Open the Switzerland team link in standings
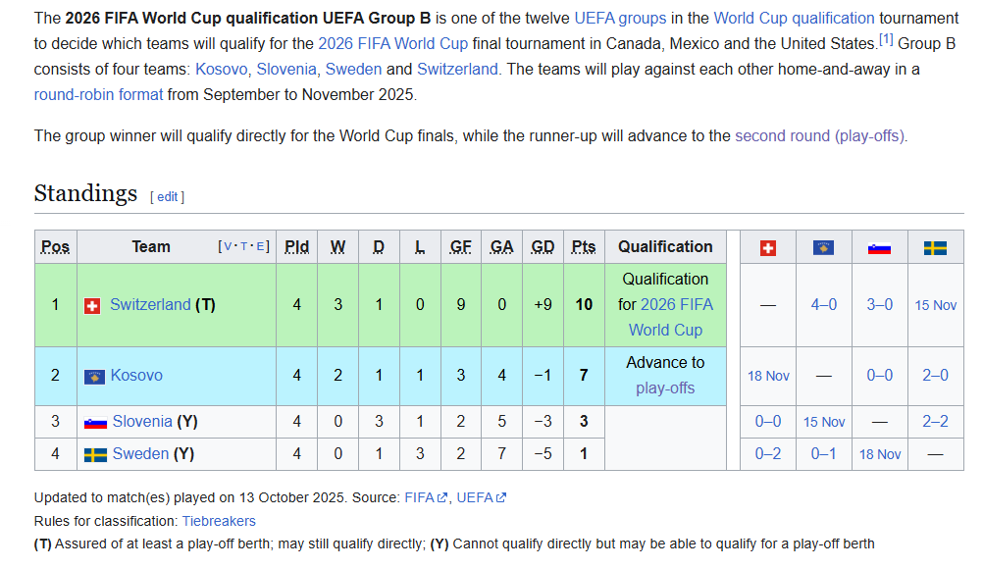The height and width of the screenshot is (569, 983). pos(150,305)
